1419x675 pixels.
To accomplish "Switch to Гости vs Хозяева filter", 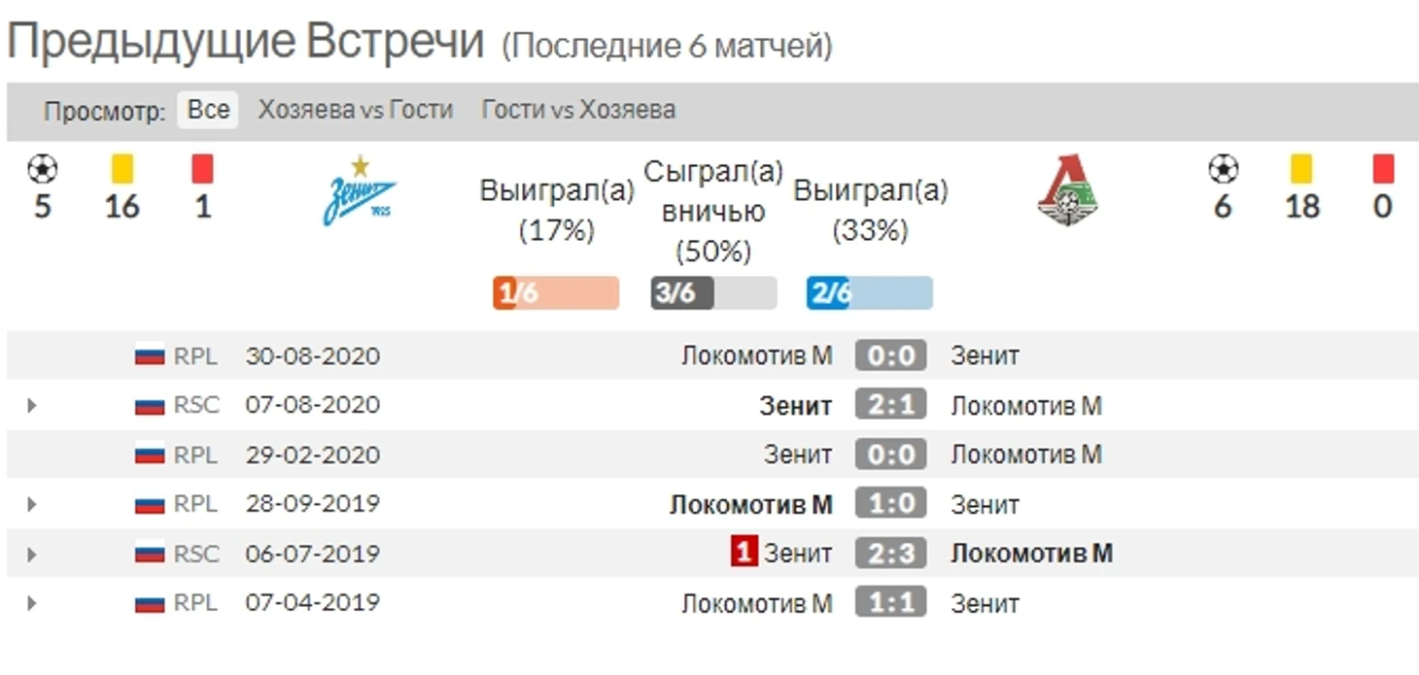I will tap(578, 110).
